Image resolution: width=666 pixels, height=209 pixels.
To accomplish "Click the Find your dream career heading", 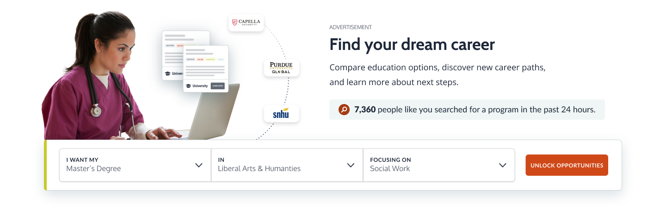I will [412, 44].
